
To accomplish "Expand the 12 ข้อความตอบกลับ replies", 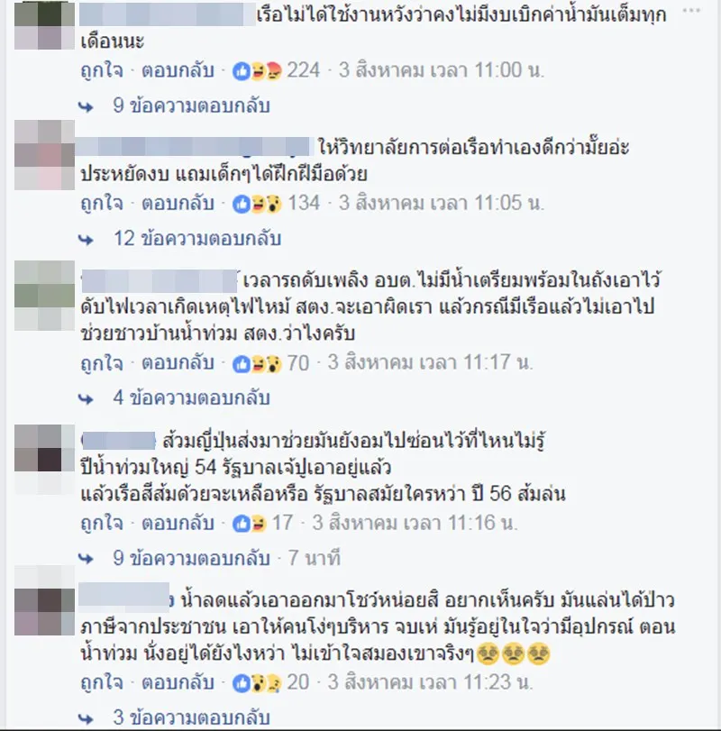I will coord(197,239).
